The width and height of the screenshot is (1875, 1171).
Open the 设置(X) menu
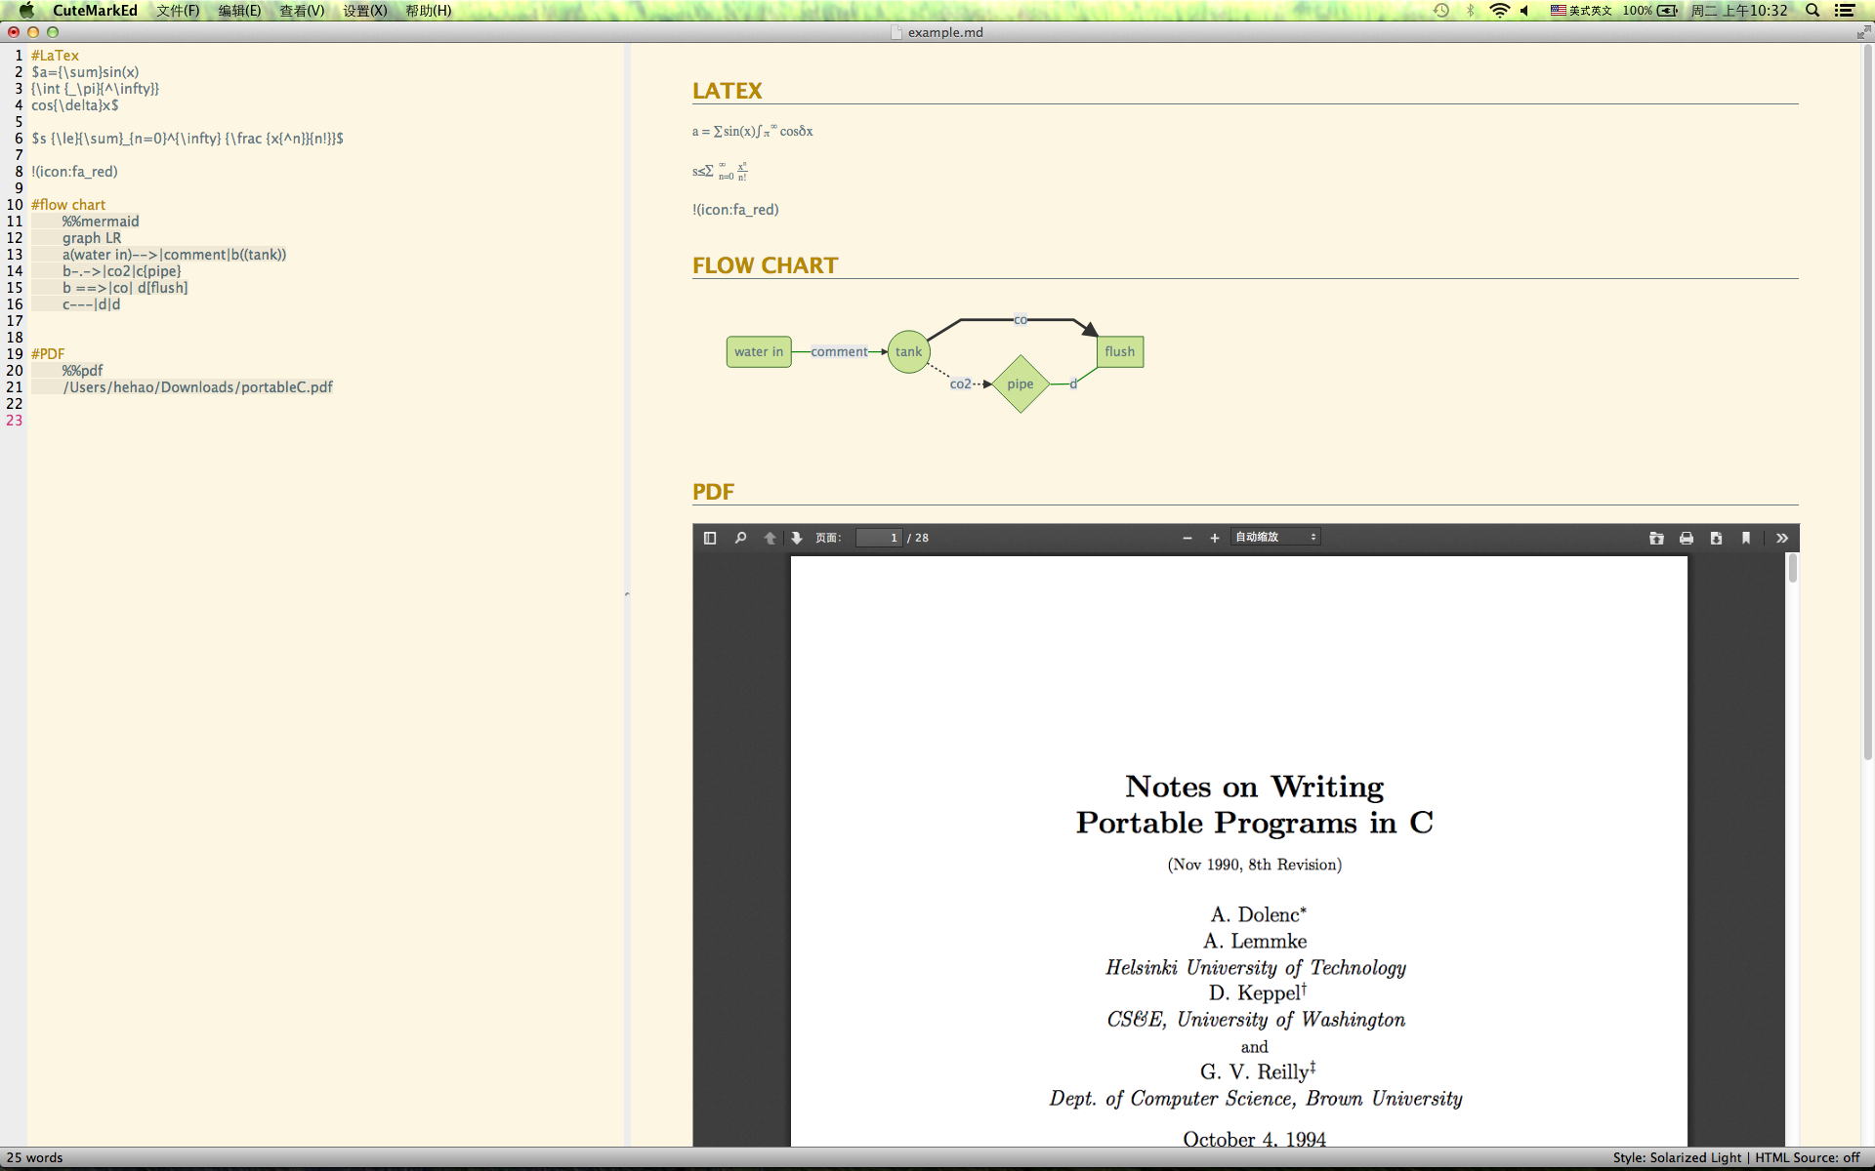point(365,11)
